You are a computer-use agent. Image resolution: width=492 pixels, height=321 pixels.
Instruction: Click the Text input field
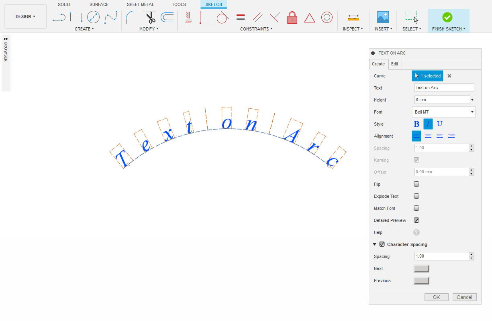tap(444, 88)
